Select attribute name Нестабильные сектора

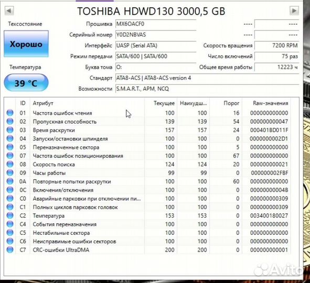coord(61,233)
